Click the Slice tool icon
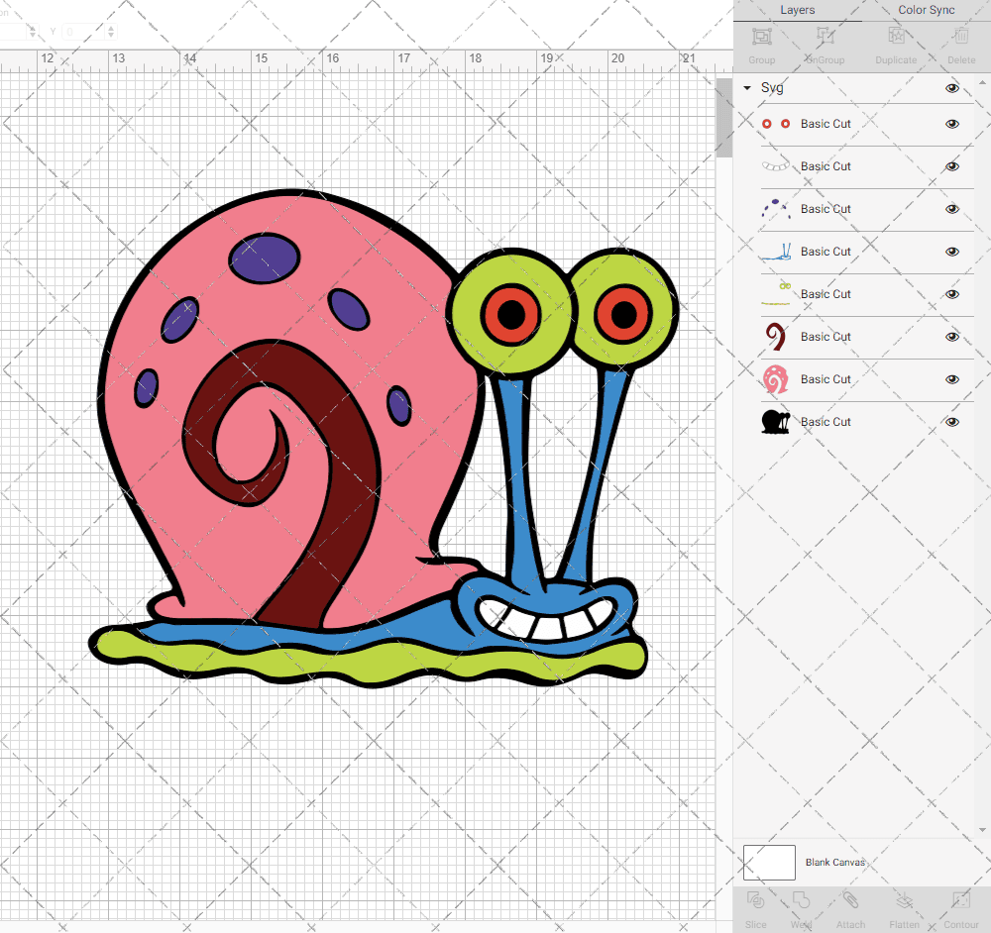991x933 pixels. tap(755, 899)
